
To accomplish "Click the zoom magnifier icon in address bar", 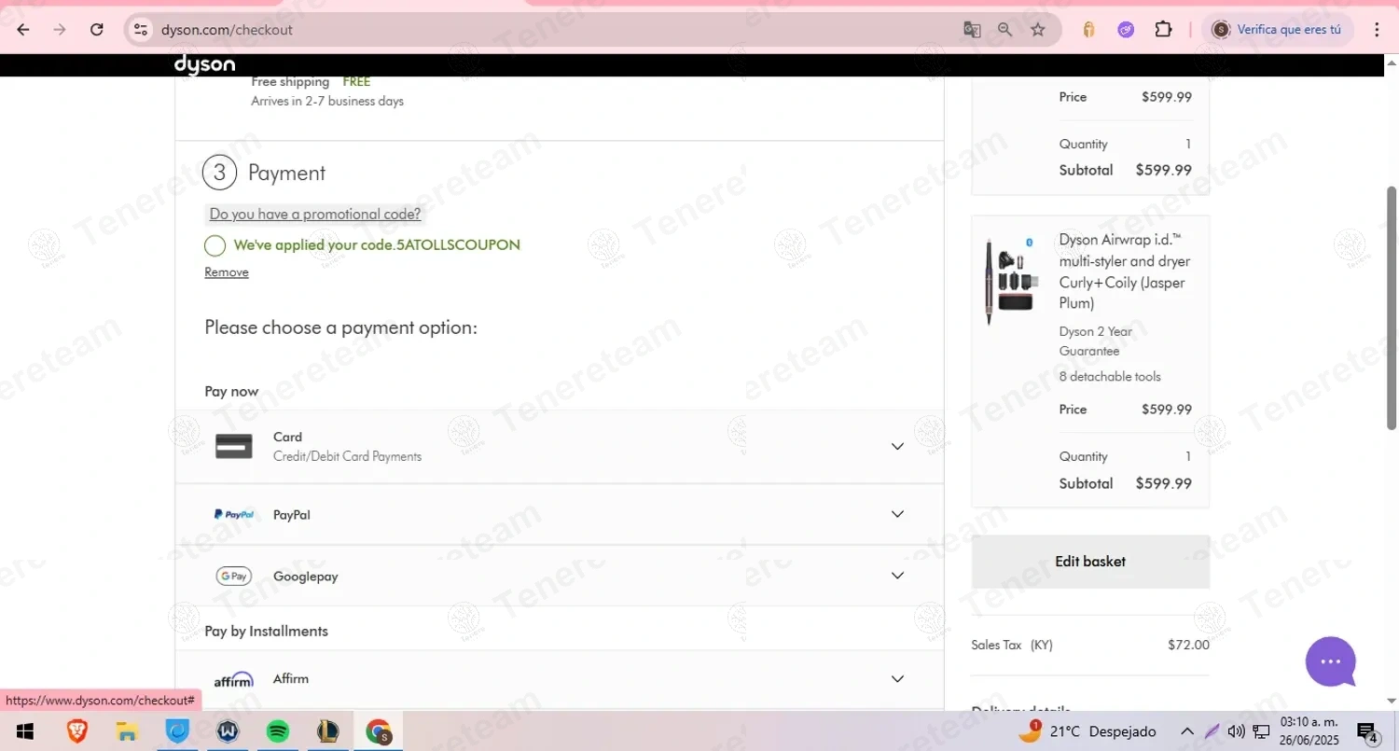I will tap(1004, 30).
